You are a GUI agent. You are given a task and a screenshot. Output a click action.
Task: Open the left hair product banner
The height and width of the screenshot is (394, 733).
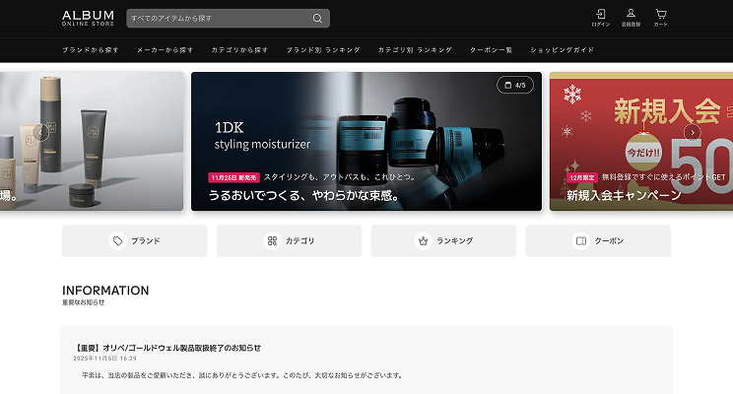(92, 141)
